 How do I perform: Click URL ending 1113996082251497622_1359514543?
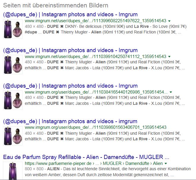tap(95, 21)
